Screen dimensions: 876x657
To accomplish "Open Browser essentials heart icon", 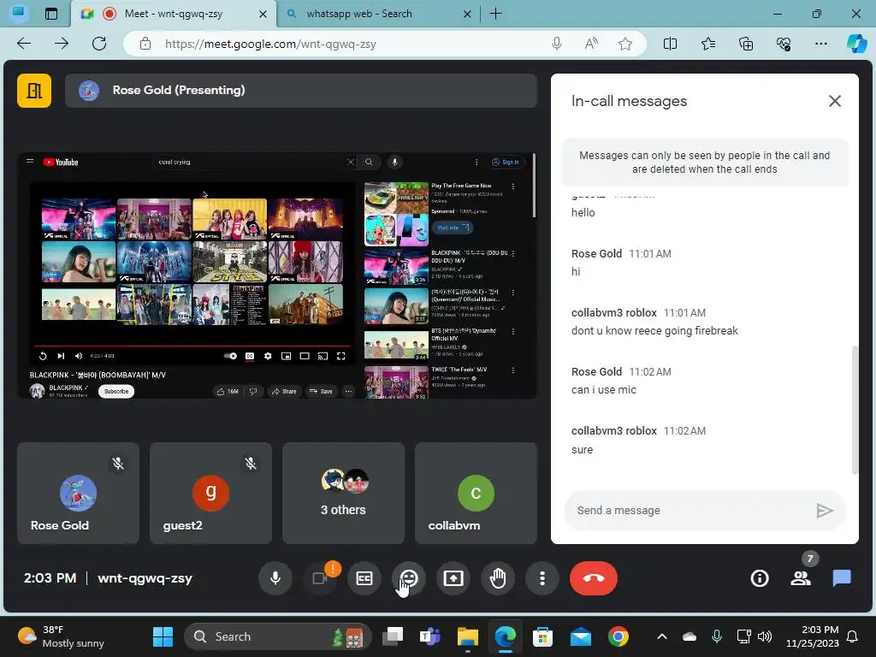I will (784, 44).
